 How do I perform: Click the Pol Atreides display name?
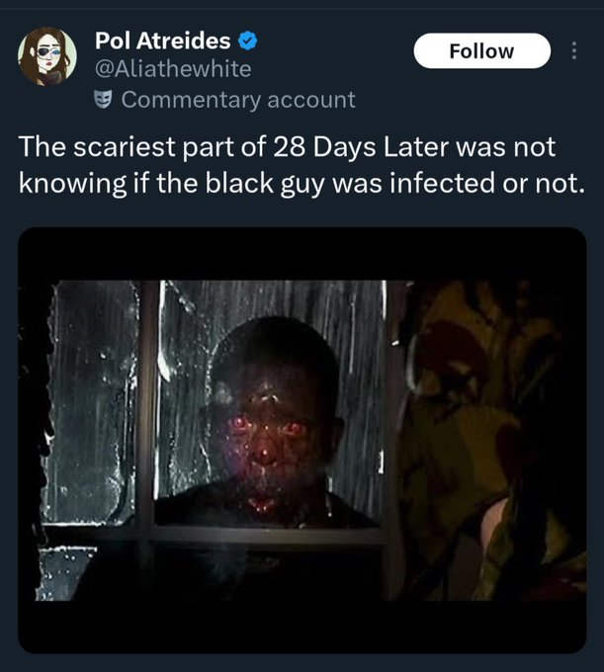(x=163, y=41)
